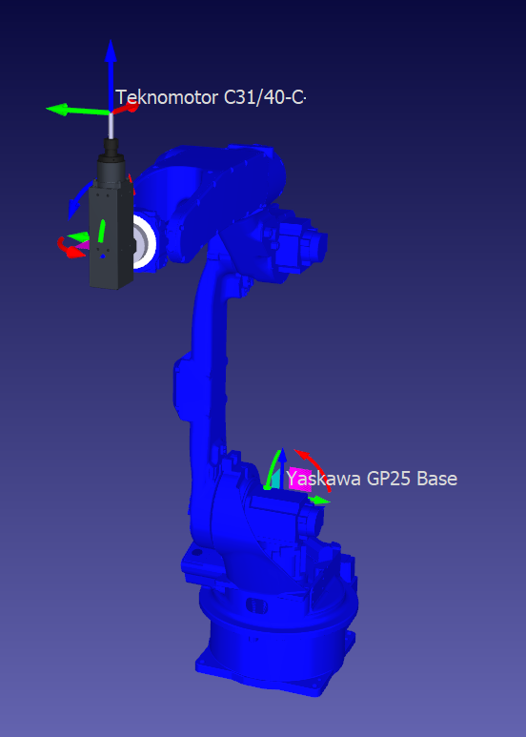Image resolution: width=526 pixels, height=737 pixels.
Task: Click the cyan plane handle at the base frame
Action: pyautogui.click(x=275, y=479)
